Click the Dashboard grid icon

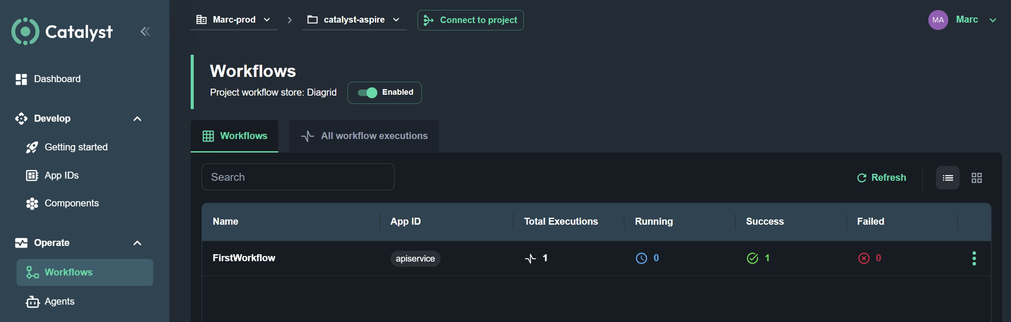pyautogui.click(x=21, y=79)
